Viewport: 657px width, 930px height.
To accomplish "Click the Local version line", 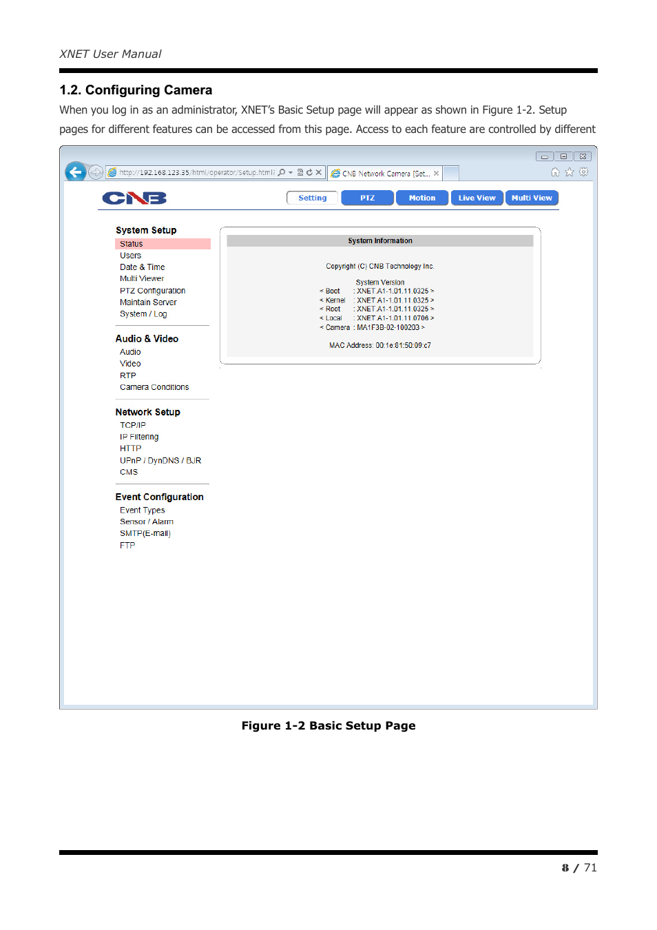I will tap(377, 318).
